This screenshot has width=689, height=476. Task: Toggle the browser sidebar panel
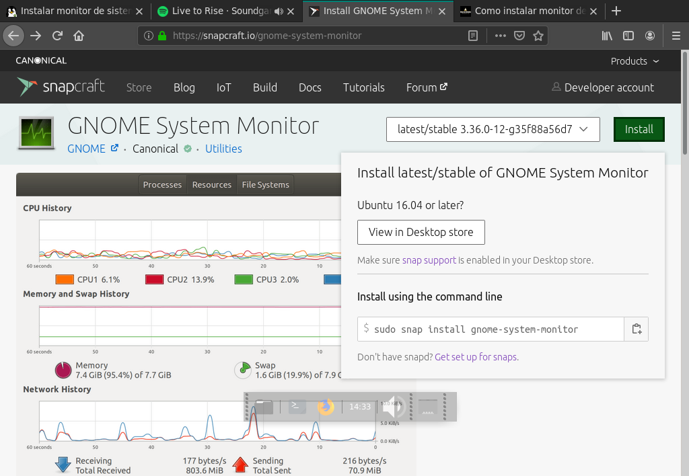point(628,36)
